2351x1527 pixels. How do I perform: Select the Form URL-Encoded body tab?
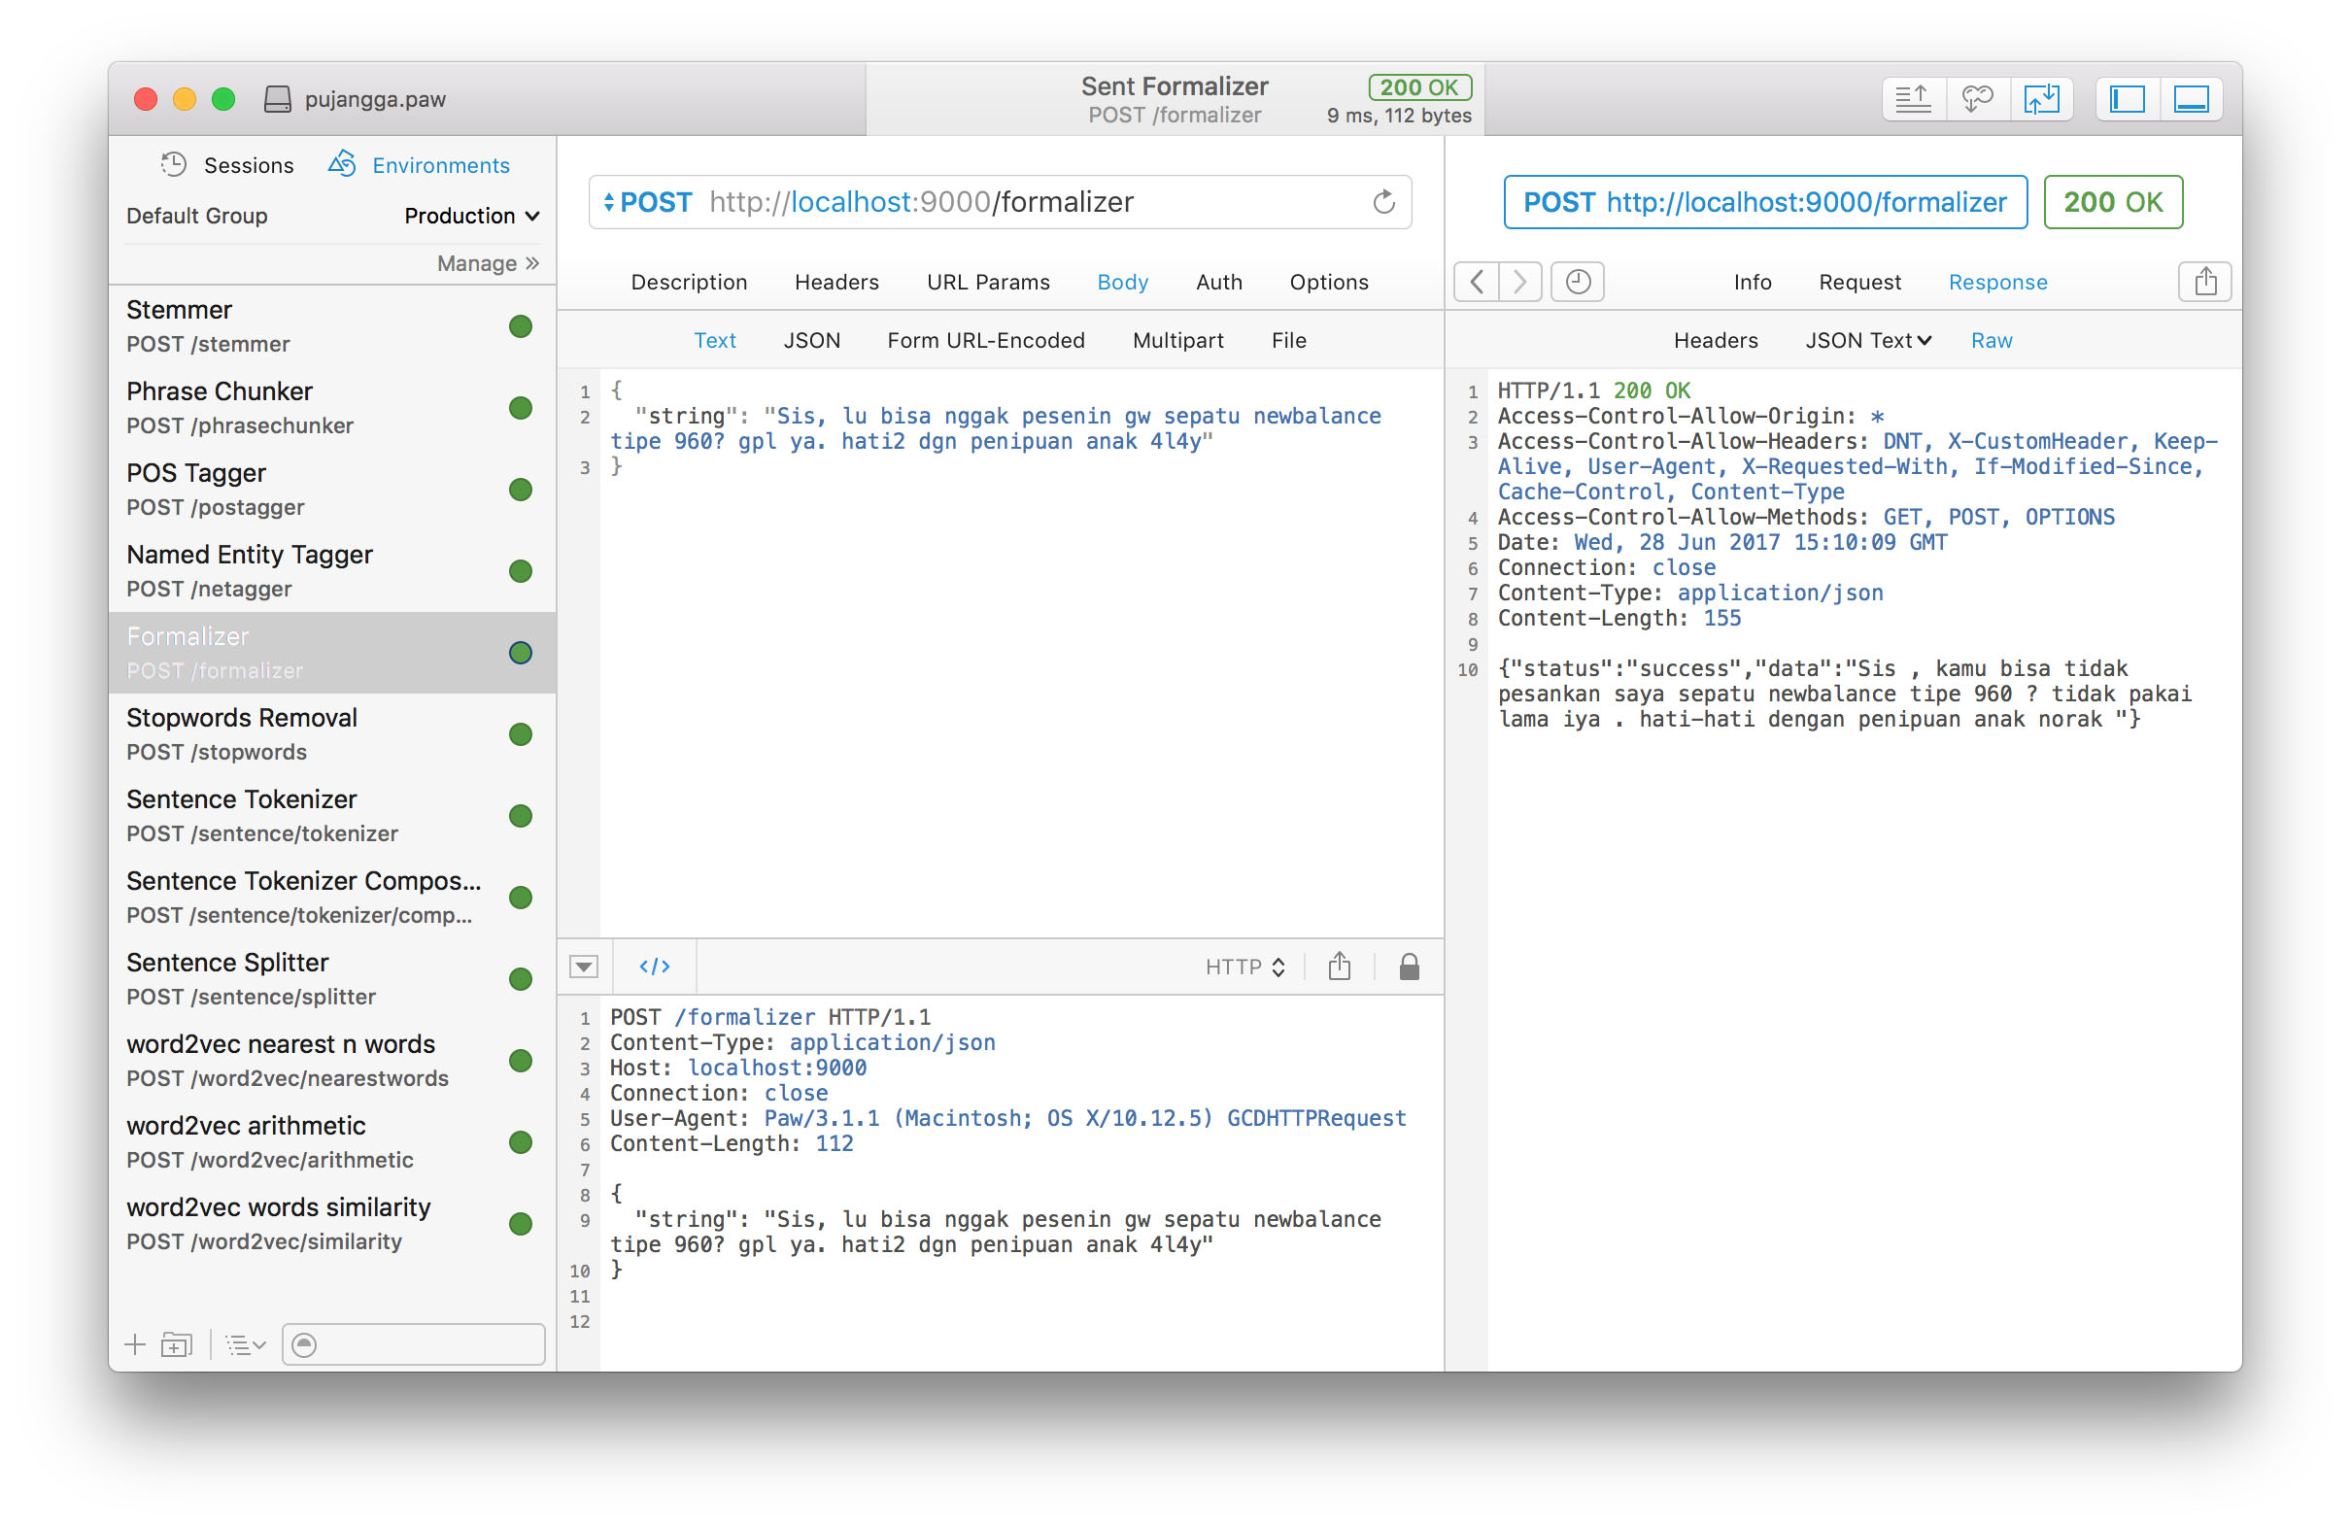pos(985,341)
